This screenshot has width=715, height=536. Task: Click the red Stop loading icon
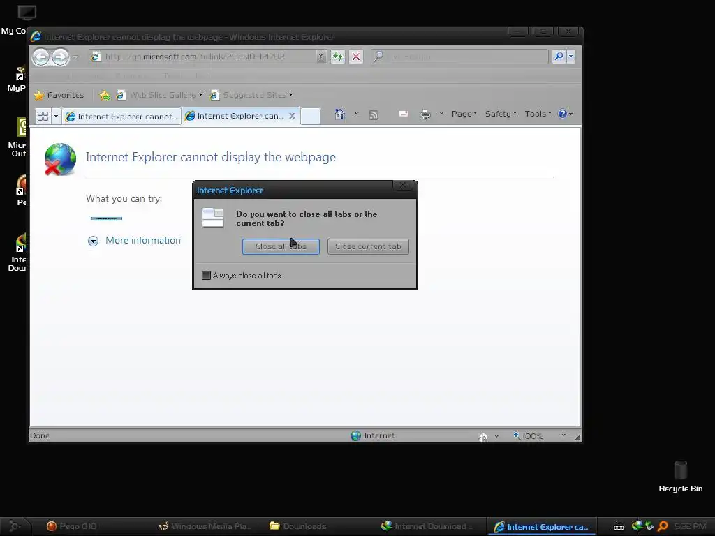pos(356,57)
